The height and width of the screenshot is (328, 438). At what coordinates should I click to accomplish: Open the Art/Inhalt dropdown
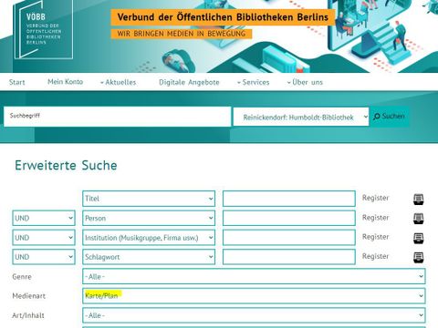[x=254, y=315]
